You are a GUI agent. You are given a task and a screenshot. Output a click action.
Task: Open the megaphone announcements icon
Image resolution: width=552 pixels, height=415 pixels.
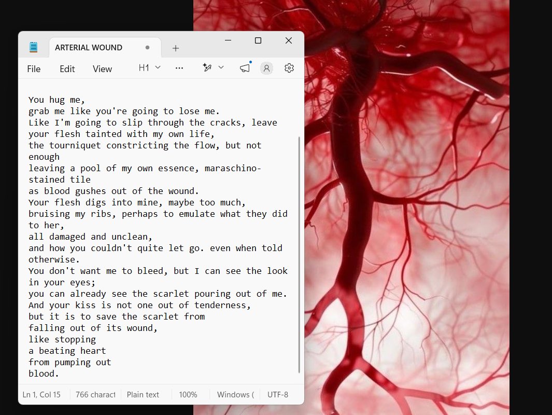pos(245,67)
